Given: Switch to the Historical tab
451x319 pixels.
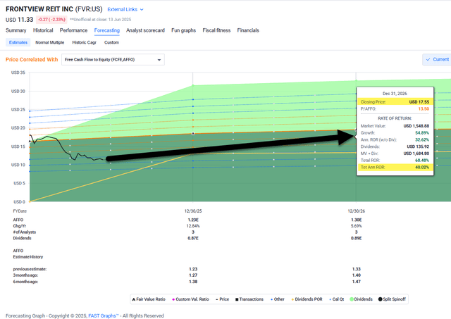Looking at the screenshot, I should click(x=43, y=30).
